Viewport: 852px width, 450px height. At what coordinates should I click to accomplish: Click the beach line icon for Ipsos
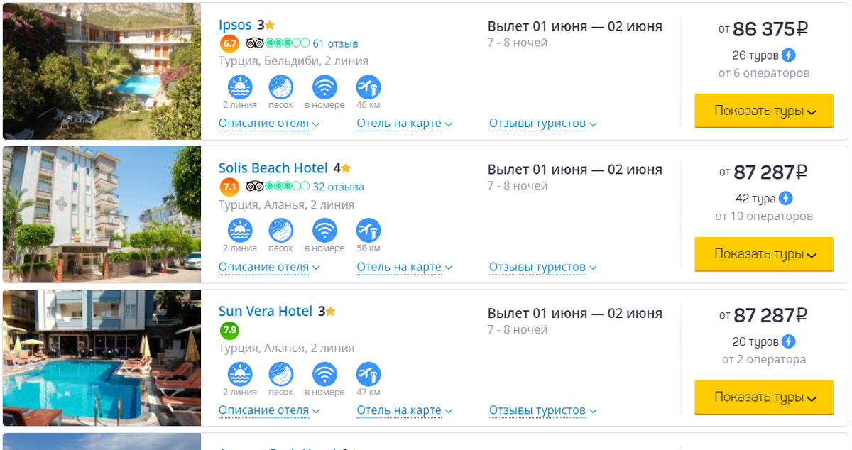pyautogui.click(x=240, y=87)
